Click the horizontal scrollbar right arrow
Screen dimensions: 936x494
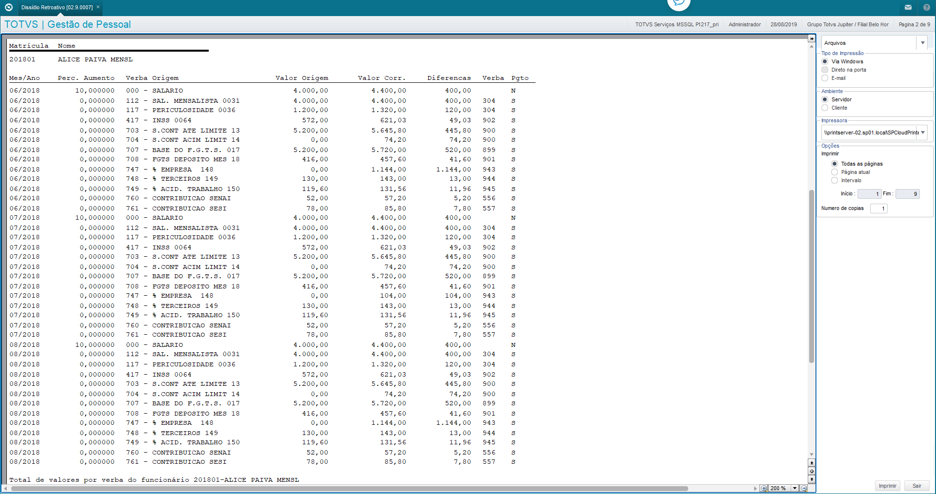point(756,489)
